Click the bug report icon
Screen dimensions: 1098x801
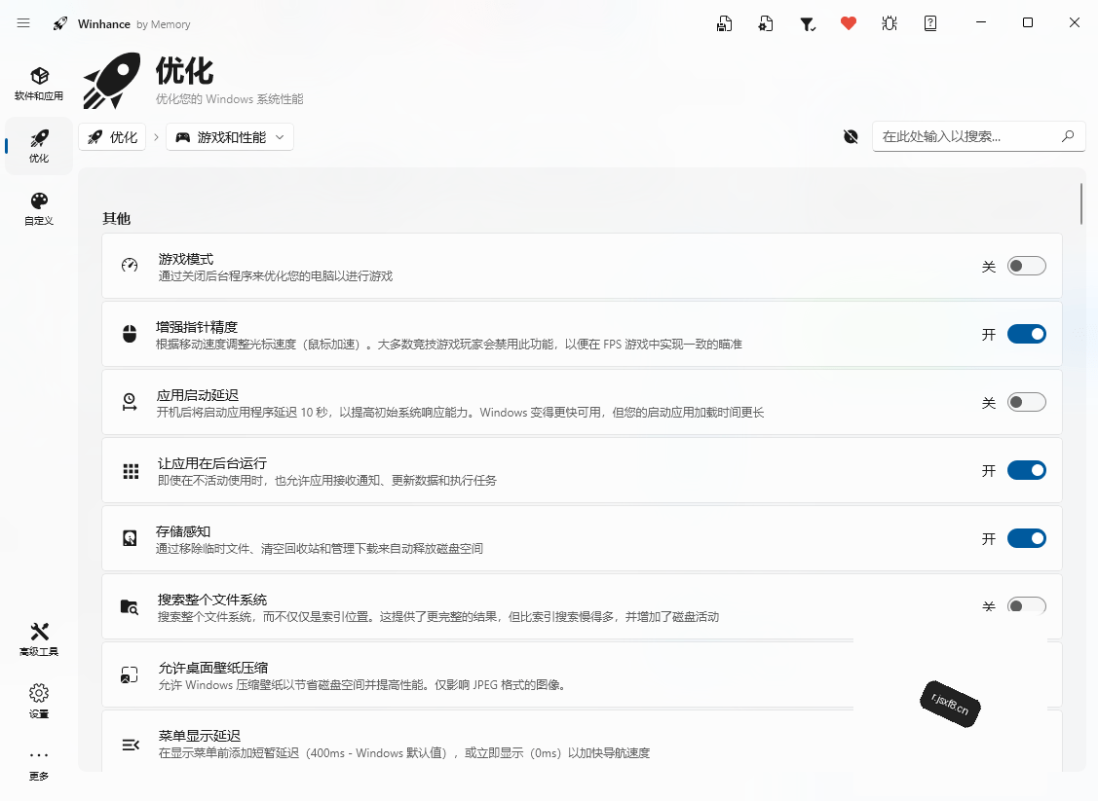coord(890,23)
